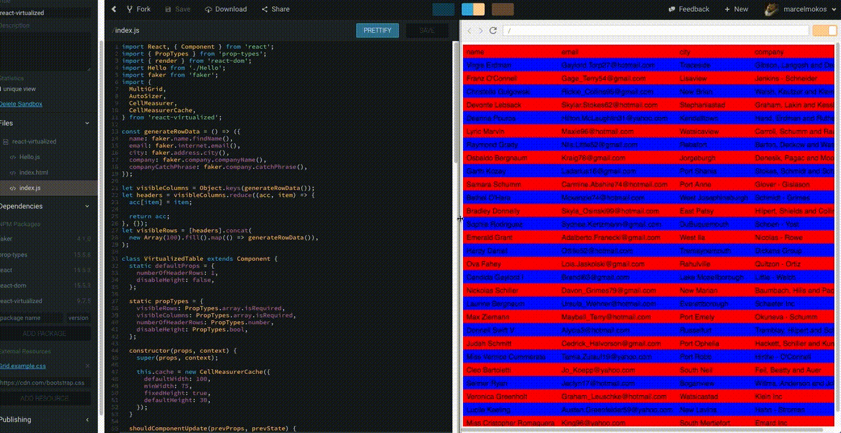This screenshot has height=433, width=841.
Task: Click the Download cloud icon
Action: [208, 9]
